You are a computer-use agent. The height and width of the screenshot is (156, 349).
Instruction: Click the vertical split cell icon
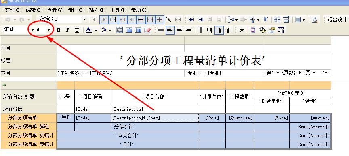click(x=265, y=20)
